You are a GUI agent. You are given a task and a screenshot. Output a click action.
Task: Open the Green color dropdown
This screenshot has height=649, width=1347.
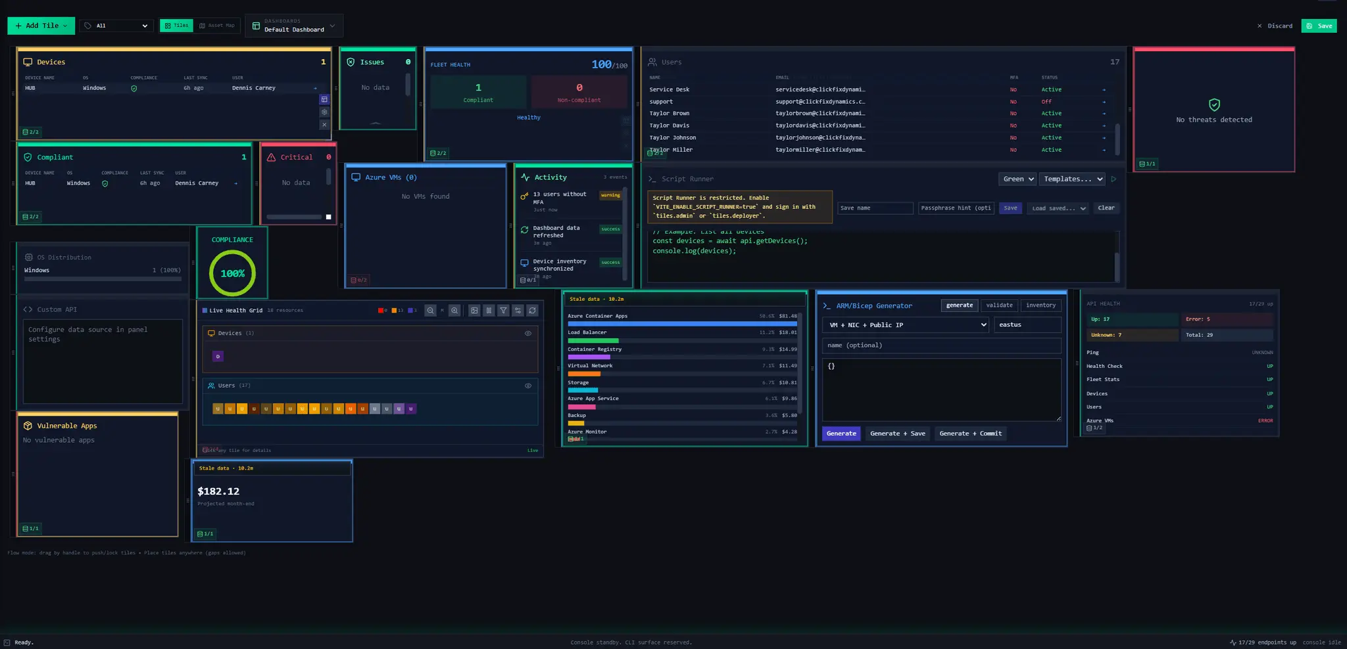click(x=1017, y=179)
